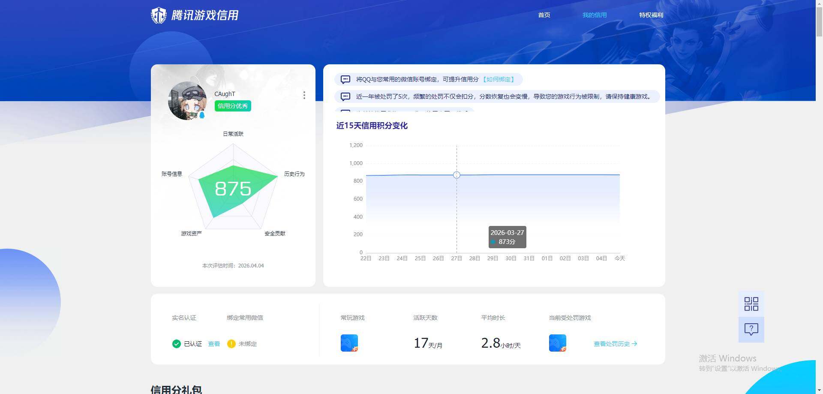Click CAughT's avatar thumbnail
This screenshot has width=823, height=394.
(187, 101)
